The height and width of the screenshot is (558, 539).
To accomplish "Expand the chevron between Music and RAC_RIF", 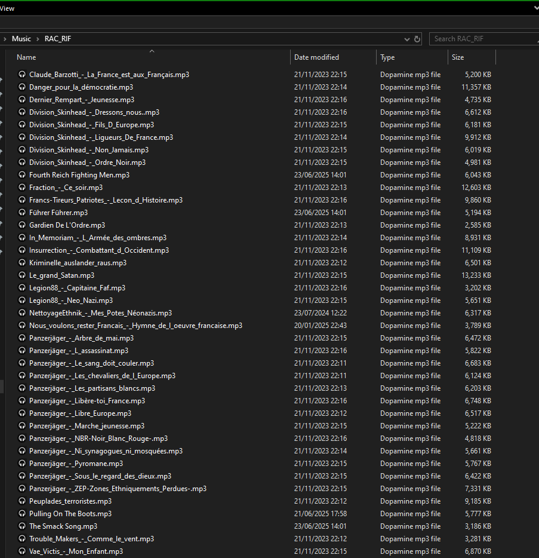I will tap(38, 39).
